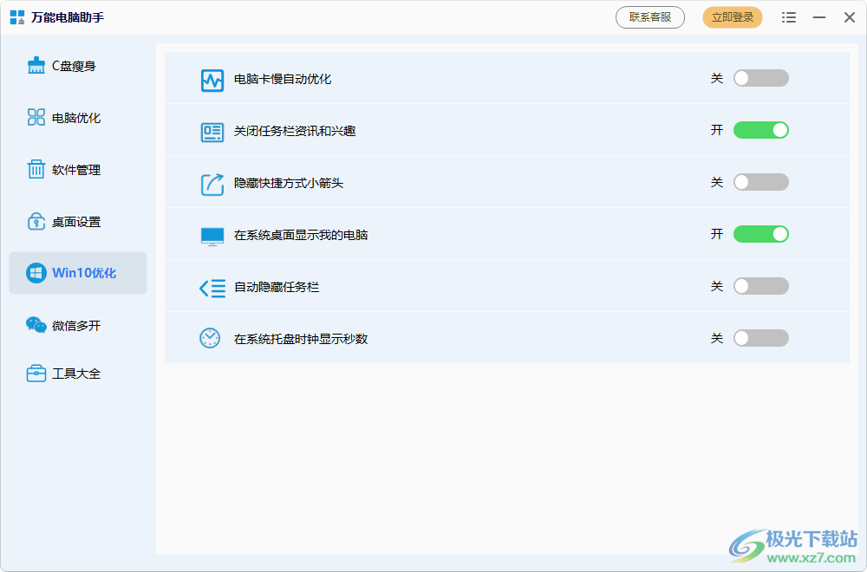Select the C盘瘦身 broom icon in sidebar
The width and height of the screenshot is (867, 572).
click(36, 65)
